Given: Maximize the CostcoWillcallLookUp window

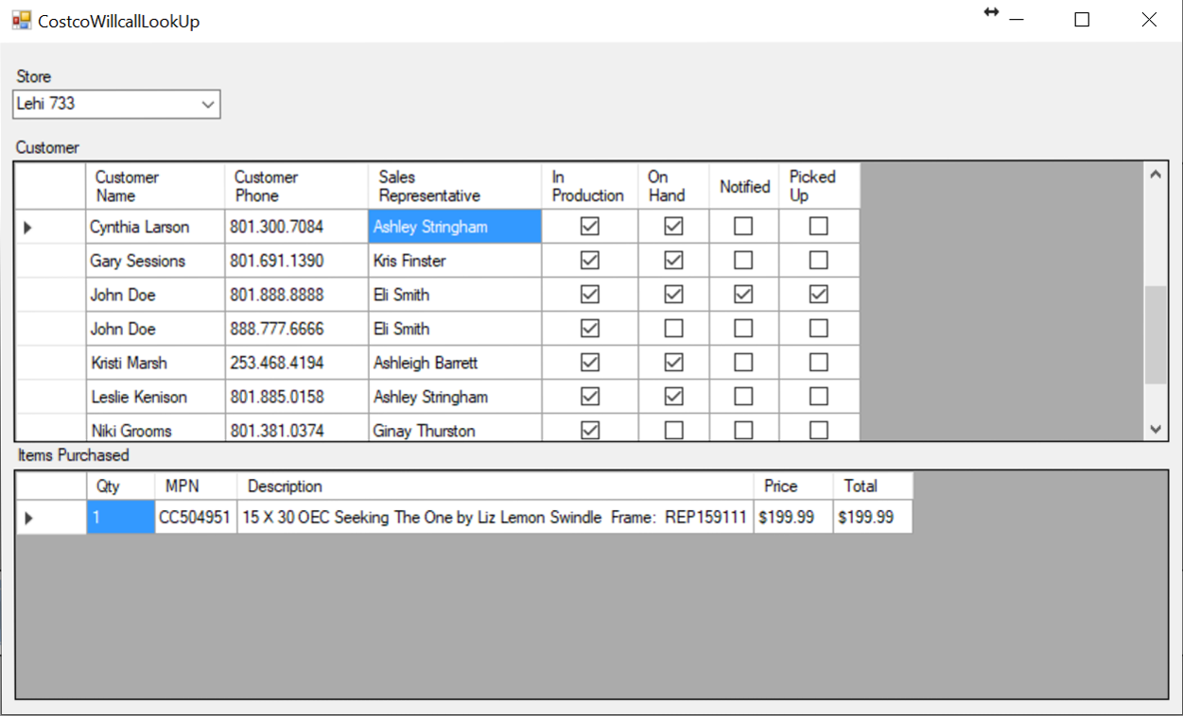Looking at the screenshot, I should [1082, 20].
